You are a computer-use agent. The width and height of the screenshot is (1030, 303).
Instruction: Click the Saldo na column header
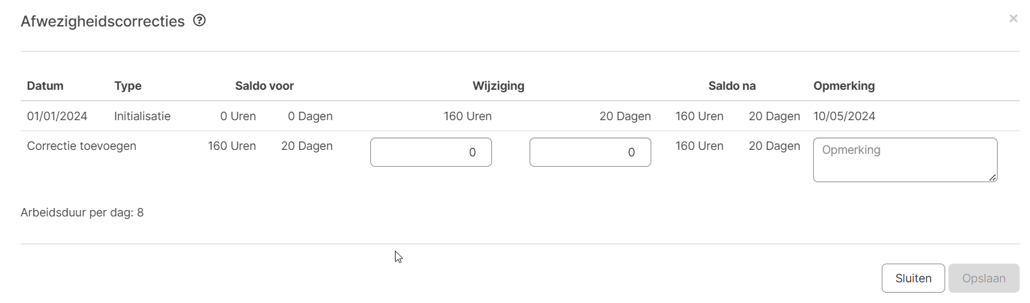(x=732, y=86)
